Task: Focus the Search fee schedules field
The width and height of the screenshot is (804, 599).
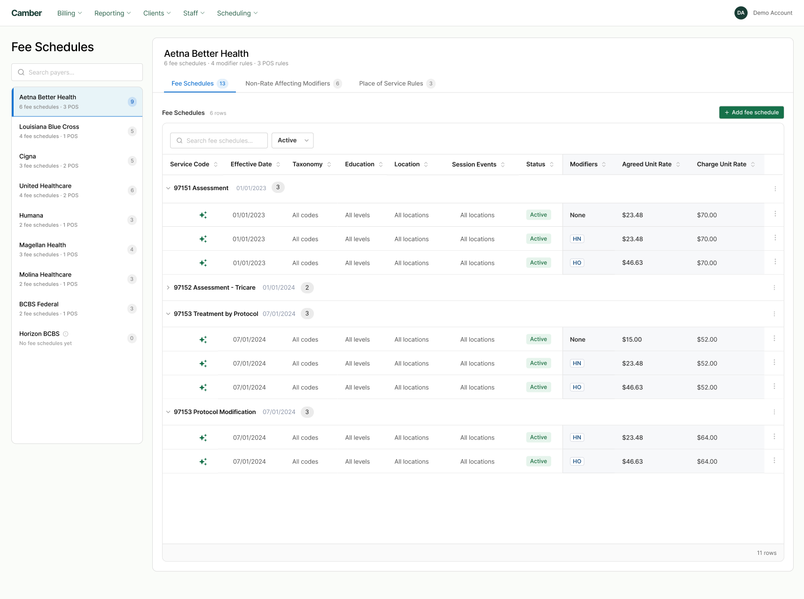Action: [219, 140]
